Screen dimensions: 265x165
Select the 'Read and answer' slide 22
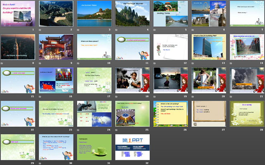pyautogui.click(x=17, y=114)
